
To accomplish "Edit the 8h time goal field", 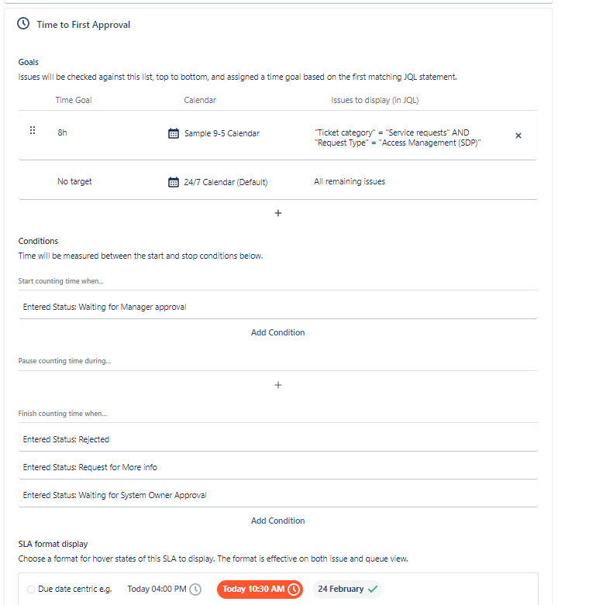I will pyautogui.click(x=62, y=132).
